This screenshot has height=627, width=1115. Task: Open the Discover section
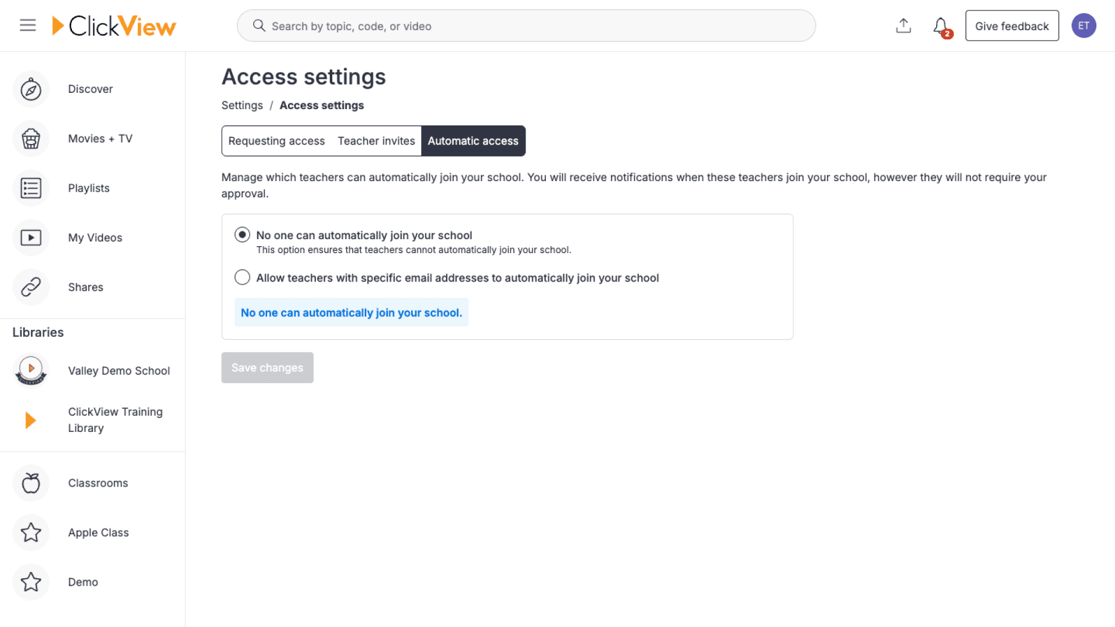click(x=90, y=89)
